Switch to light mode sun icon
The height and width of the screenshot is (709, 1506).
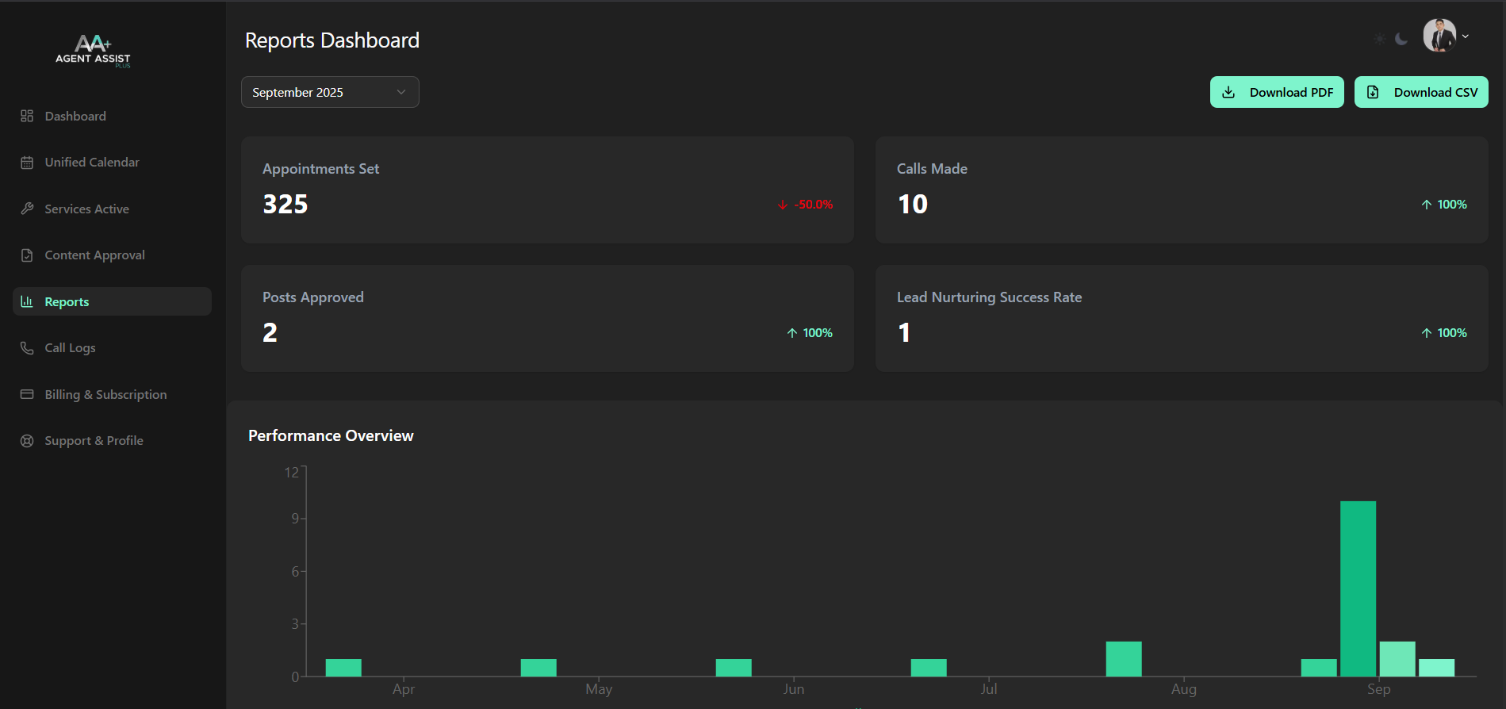(1380, 39)
